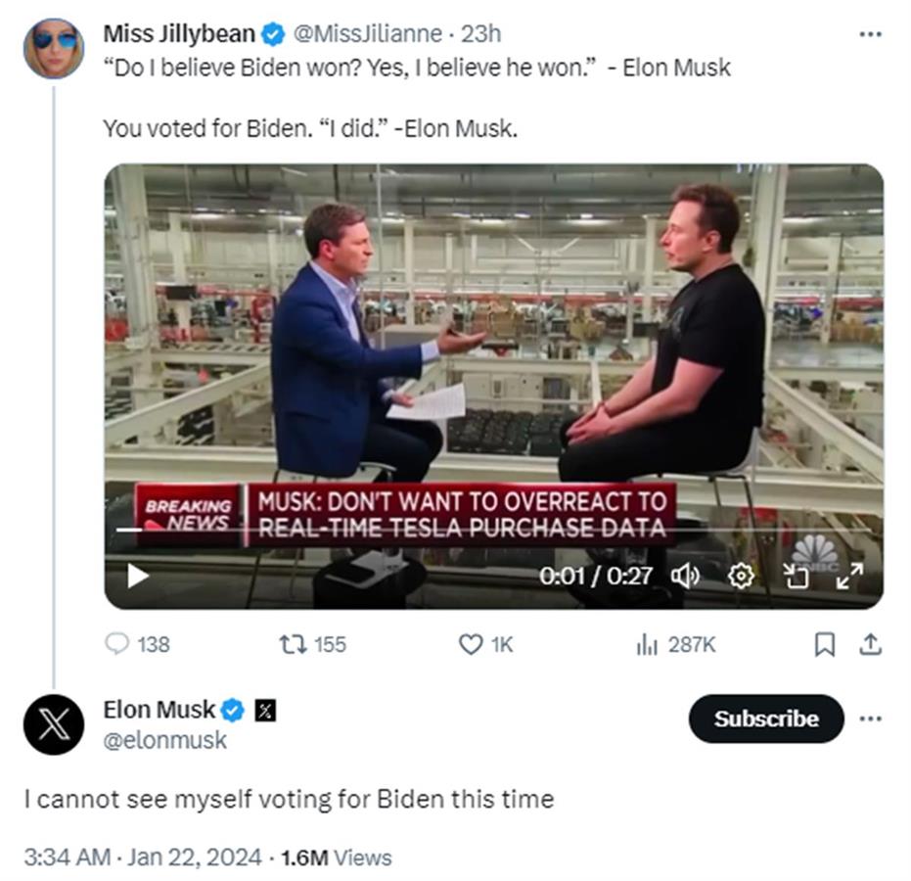Expand video to fullscreen
The image size is (911, 881).
[x=849, y=576]
